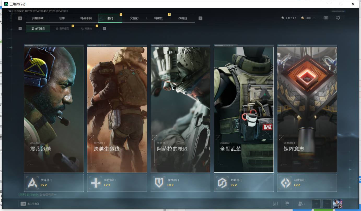
Task: Open the player avatar portrait
Action: [x=338, y=204]
